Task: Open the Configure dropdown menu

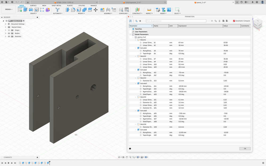Action: click(x=124, y=13)
